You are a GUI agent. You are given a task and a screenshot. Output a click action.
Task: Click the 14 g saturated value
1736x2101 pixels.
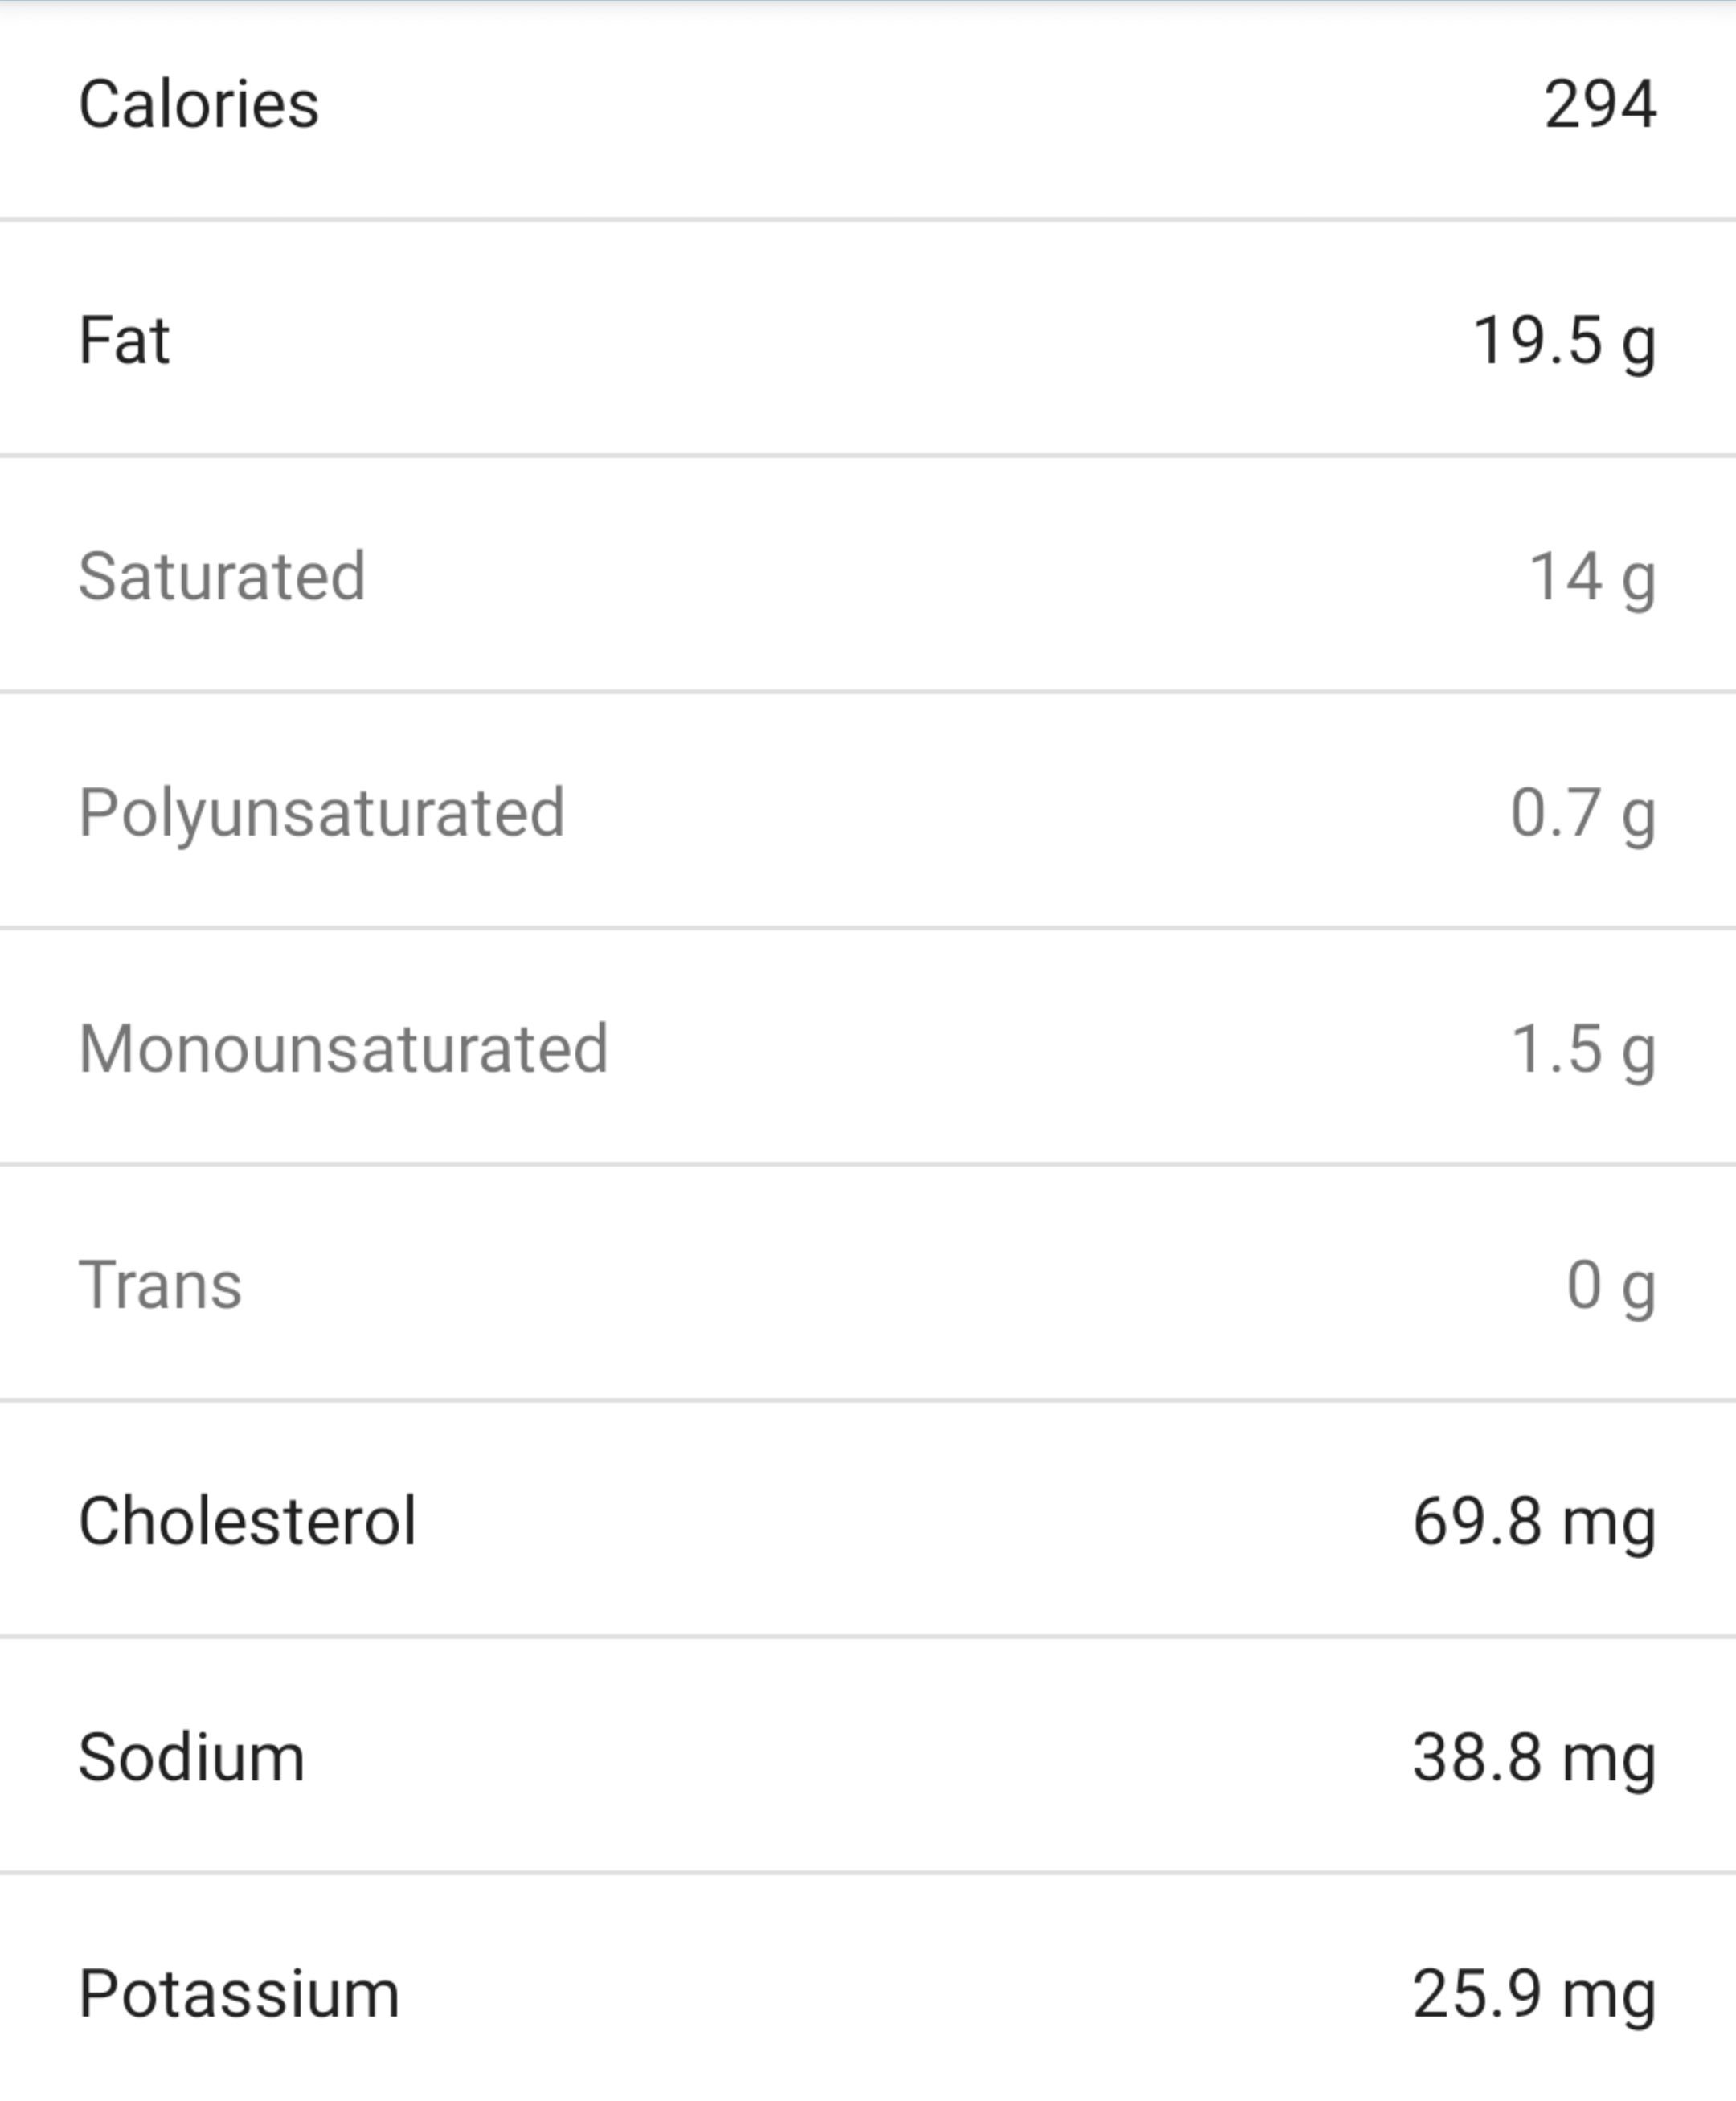click(x=1591, y=578)
